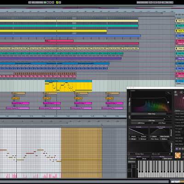Switch to the Volume envelope tab in the synth
The image size is (184, 184).
pos(138,127)
